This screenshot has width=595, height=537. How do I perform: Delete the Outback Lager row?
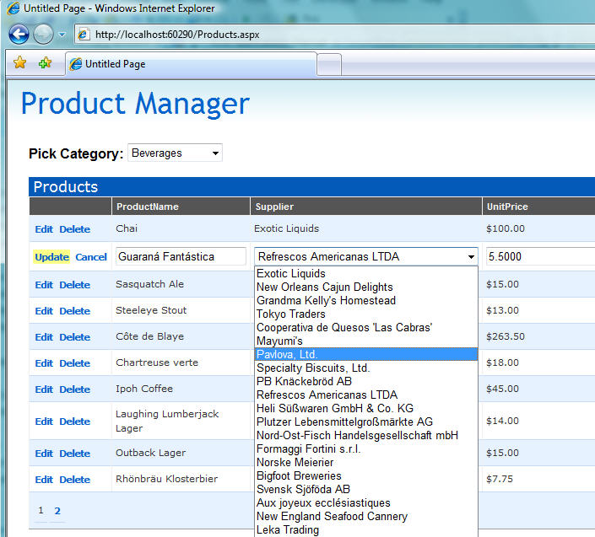[75, 454]
